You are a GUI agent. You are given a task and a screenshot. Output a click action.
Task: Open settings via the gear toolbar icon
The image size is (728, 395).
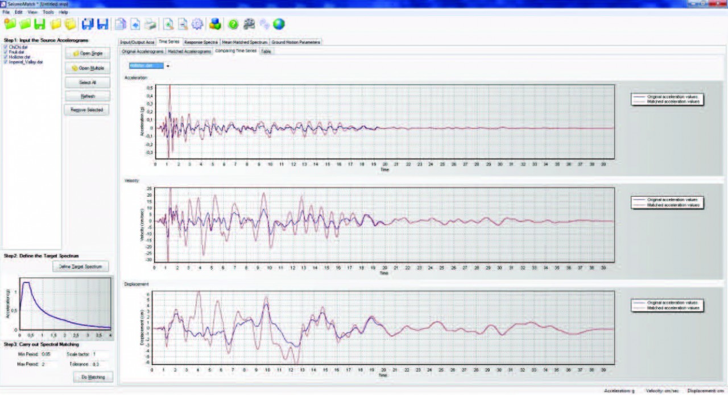point(197,24)
